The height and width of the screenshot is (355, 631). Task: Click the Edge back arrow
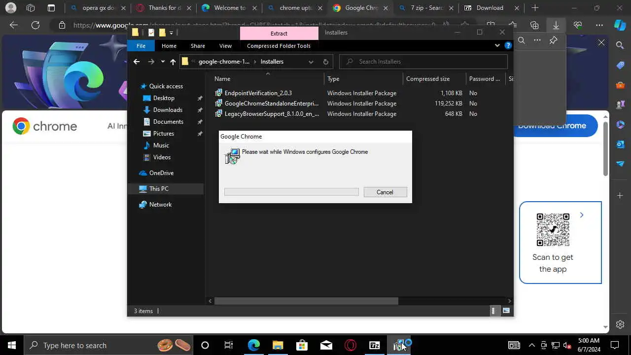pyautogui.click(x=14, y=25)
